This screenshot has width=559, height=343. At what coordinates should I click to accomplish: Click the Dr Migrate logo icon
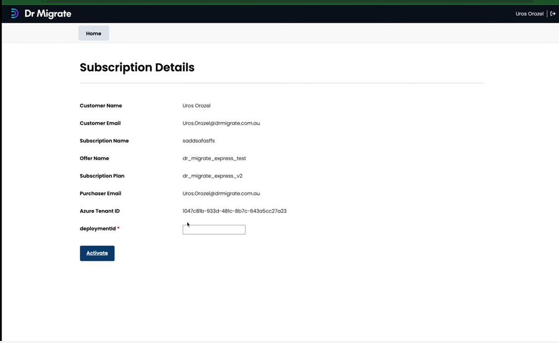15,13
